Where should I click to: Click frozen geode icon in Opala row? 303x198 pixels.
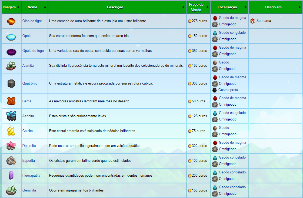click(215, 33)
